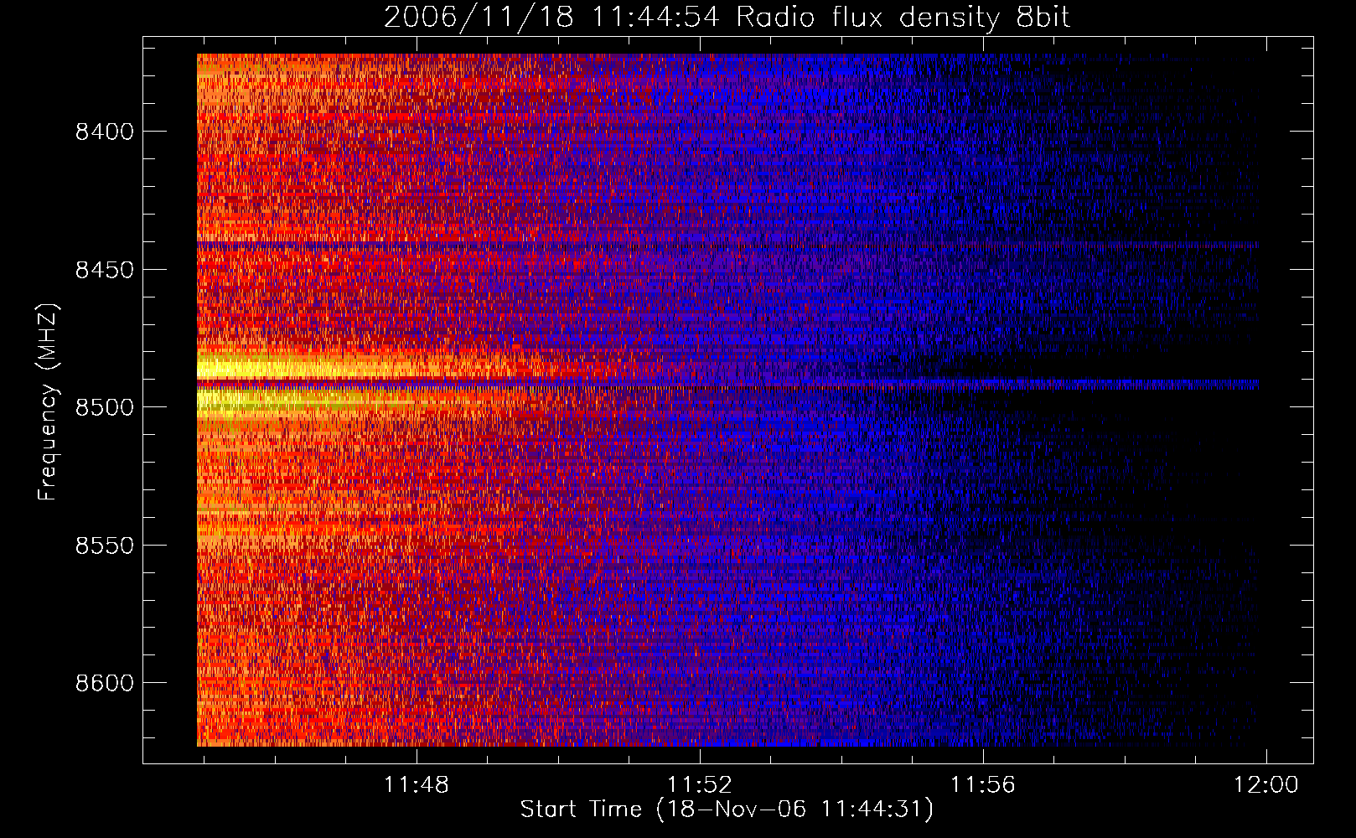Click the '12:00' time axis label

click(1265, 785)
